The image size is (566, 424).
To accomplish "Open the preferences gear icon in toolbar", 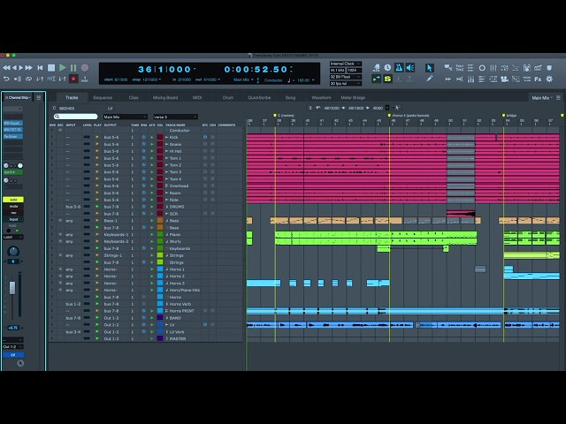I will tap(549, 79).
